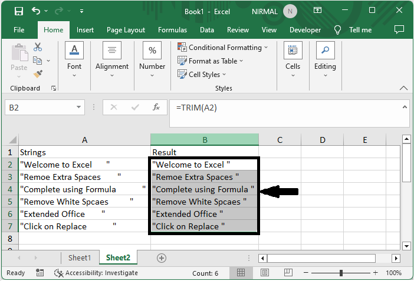This screenshot has height=281, width=414.
Task: Click the Save icon in title bar
Action: point(19,11)
